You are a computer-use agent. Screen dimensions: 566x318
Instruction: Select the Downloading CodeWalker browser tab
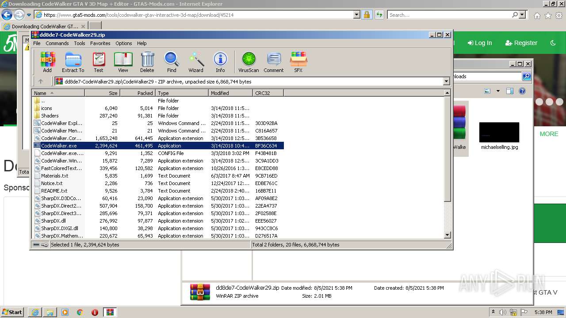[x=44, y=26]
